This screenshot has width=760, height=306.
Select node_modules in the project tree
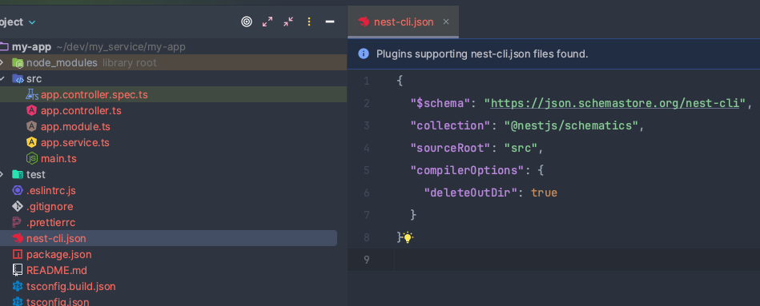click(x=174, y=63)
